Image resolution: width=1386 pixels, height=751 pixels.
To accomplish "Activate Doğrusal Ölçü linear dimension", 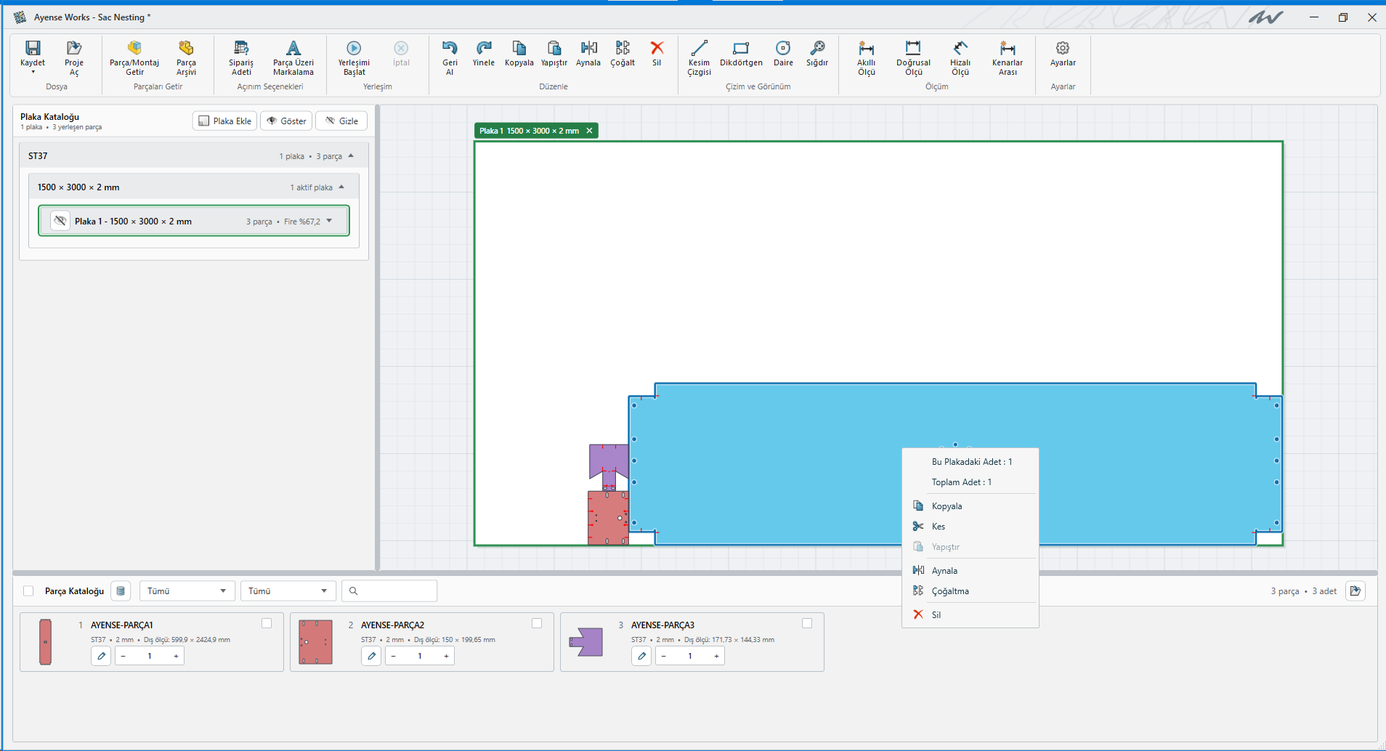I will point(913,57).
